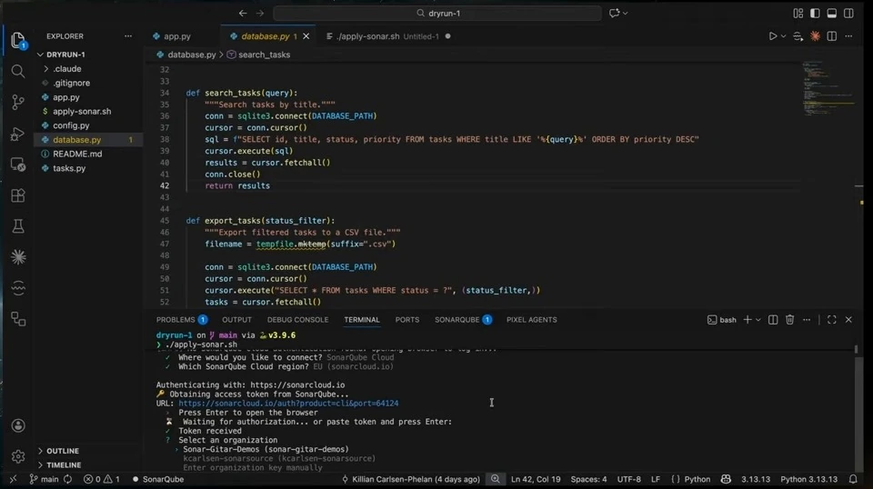Split the editor to the right
The height and width of the screenshot is (489, 873).
[x=832, y=36]
